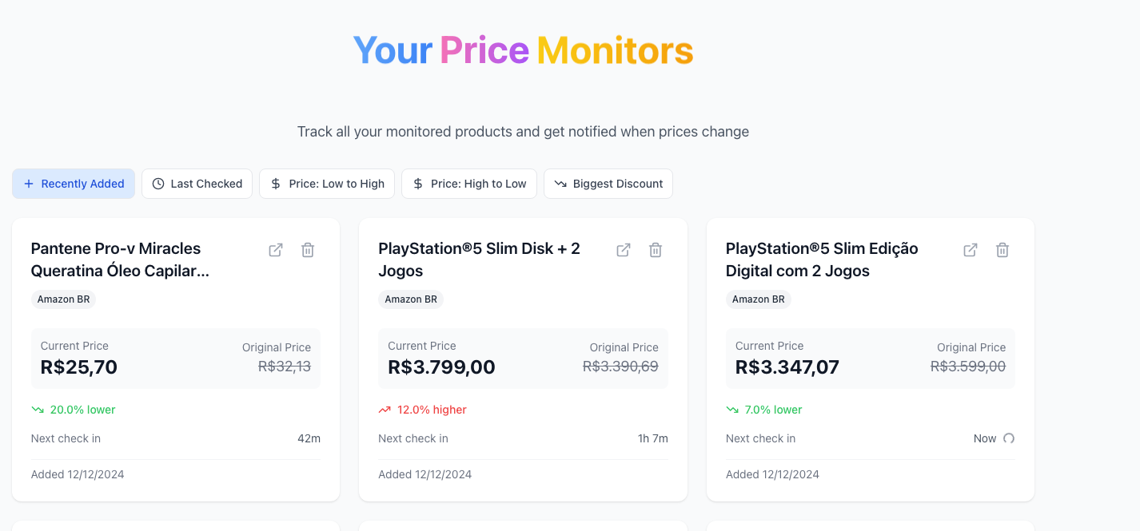
Task: Click the R$3.347,07 current price
Action: 787,367
